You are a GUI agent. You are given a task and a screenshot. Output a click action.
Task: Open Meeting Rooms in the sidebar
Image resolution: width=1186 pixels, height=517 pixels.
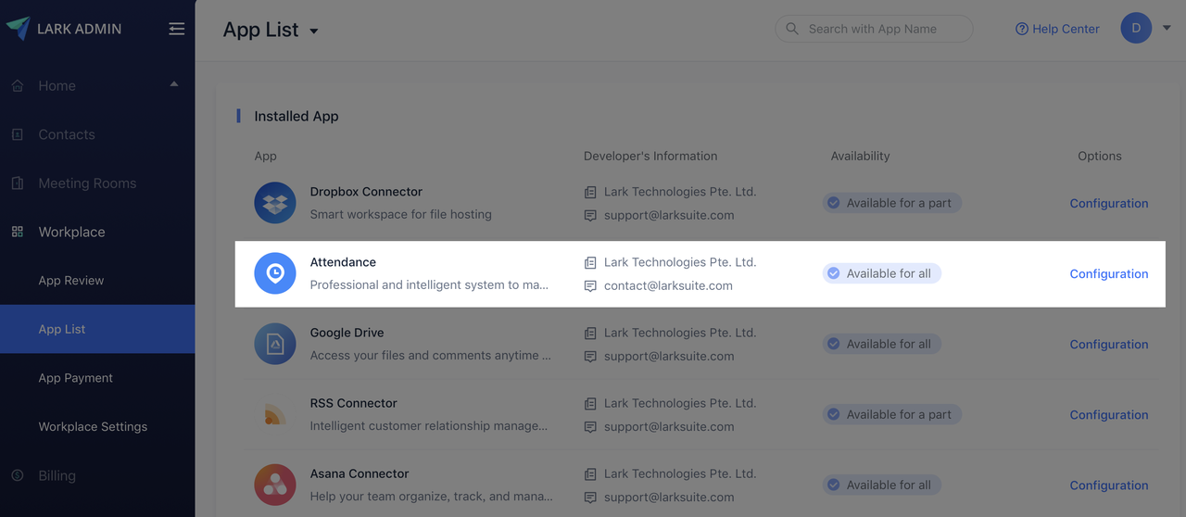coord(87,183)
